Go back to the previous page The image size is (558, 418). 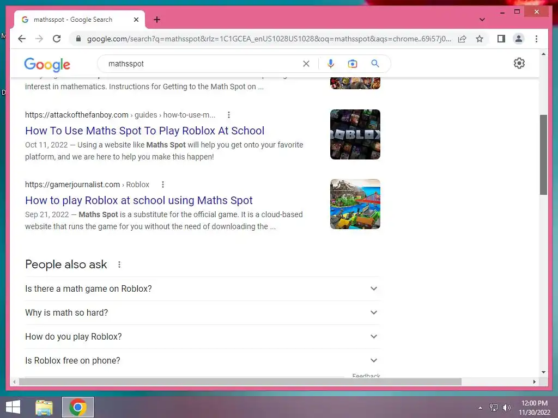pos(22,39)
